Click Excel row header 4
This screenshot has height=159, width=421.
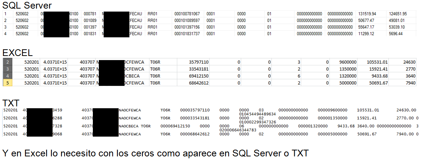pyautogui.click(x=7, y=76)
